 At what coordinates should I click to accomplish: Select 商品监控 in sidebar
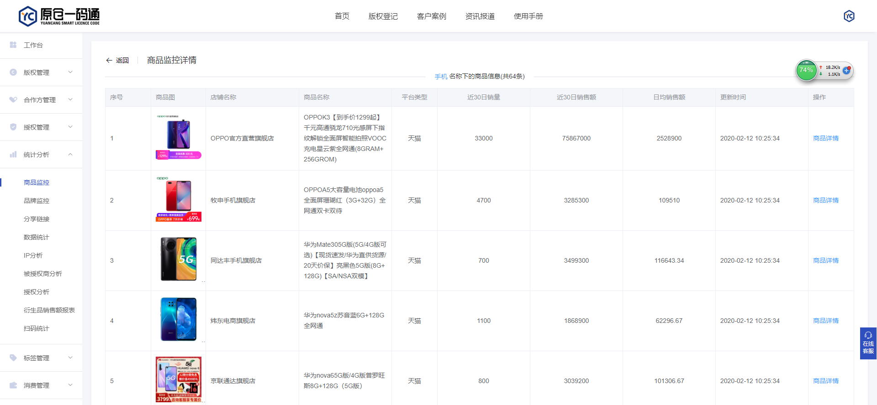click(x=37, y=182)
